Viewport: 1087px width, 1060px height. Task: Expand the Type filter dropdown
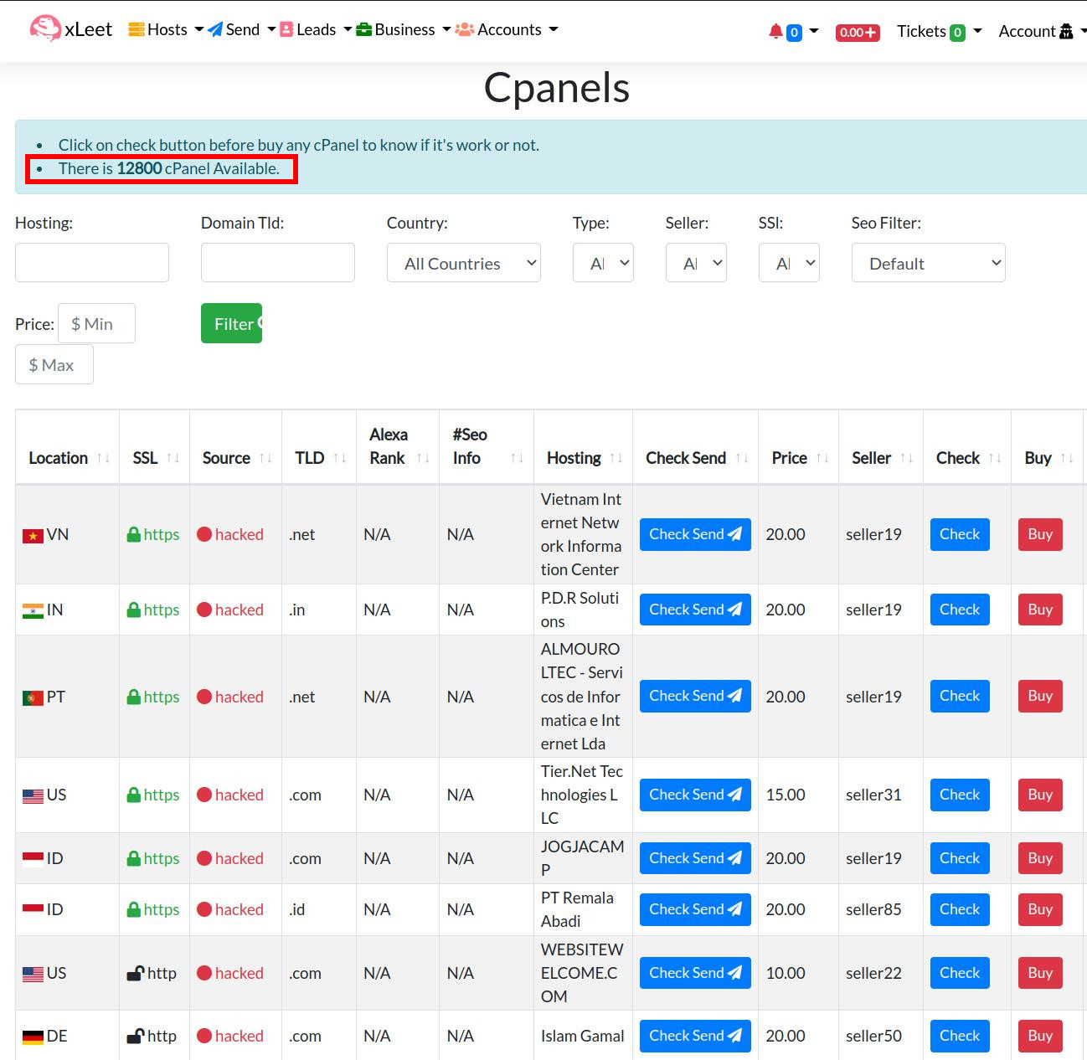603,262
